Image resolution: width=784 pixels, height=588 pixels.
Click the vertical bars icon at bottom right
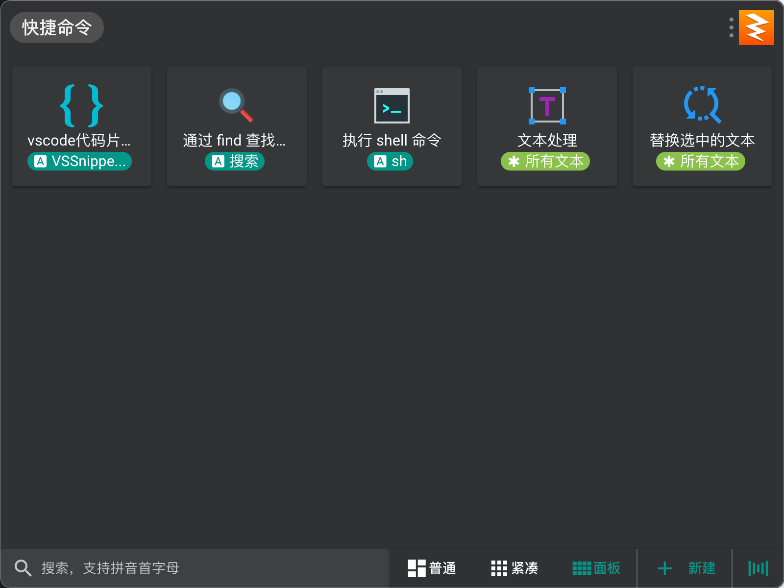coord(758,568)
